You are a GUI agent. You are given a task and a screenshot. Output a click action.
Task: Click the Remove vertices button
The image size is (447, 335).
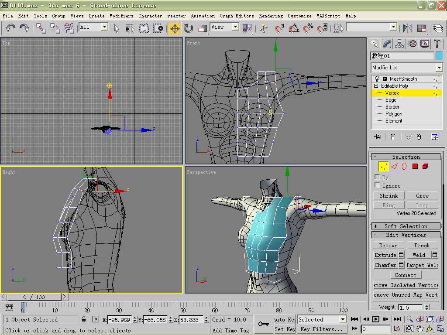tap(388, 245)
